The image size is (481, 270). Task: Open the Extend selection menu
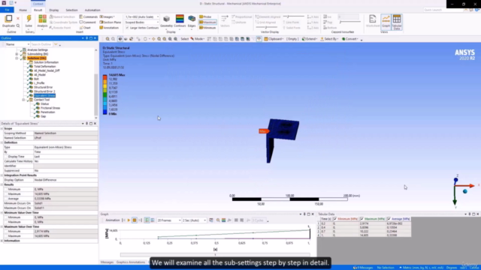(x=309, y=39)
